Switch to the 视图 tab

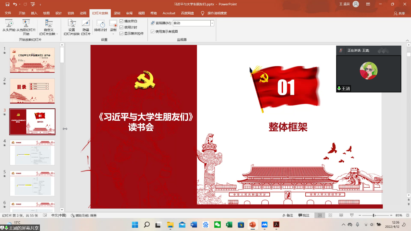[x=141, y=13]
